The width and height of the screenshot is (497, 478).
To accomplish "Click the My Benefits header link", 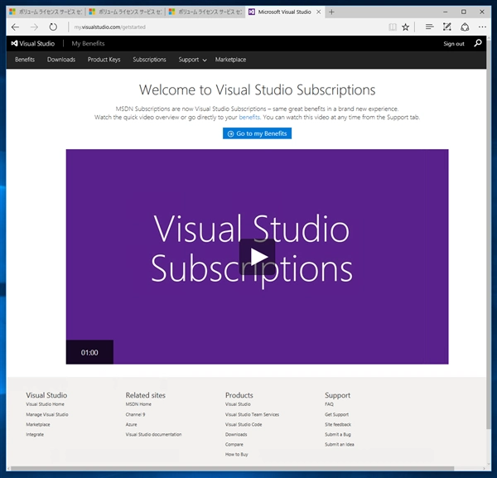I will tap(88, 43).
